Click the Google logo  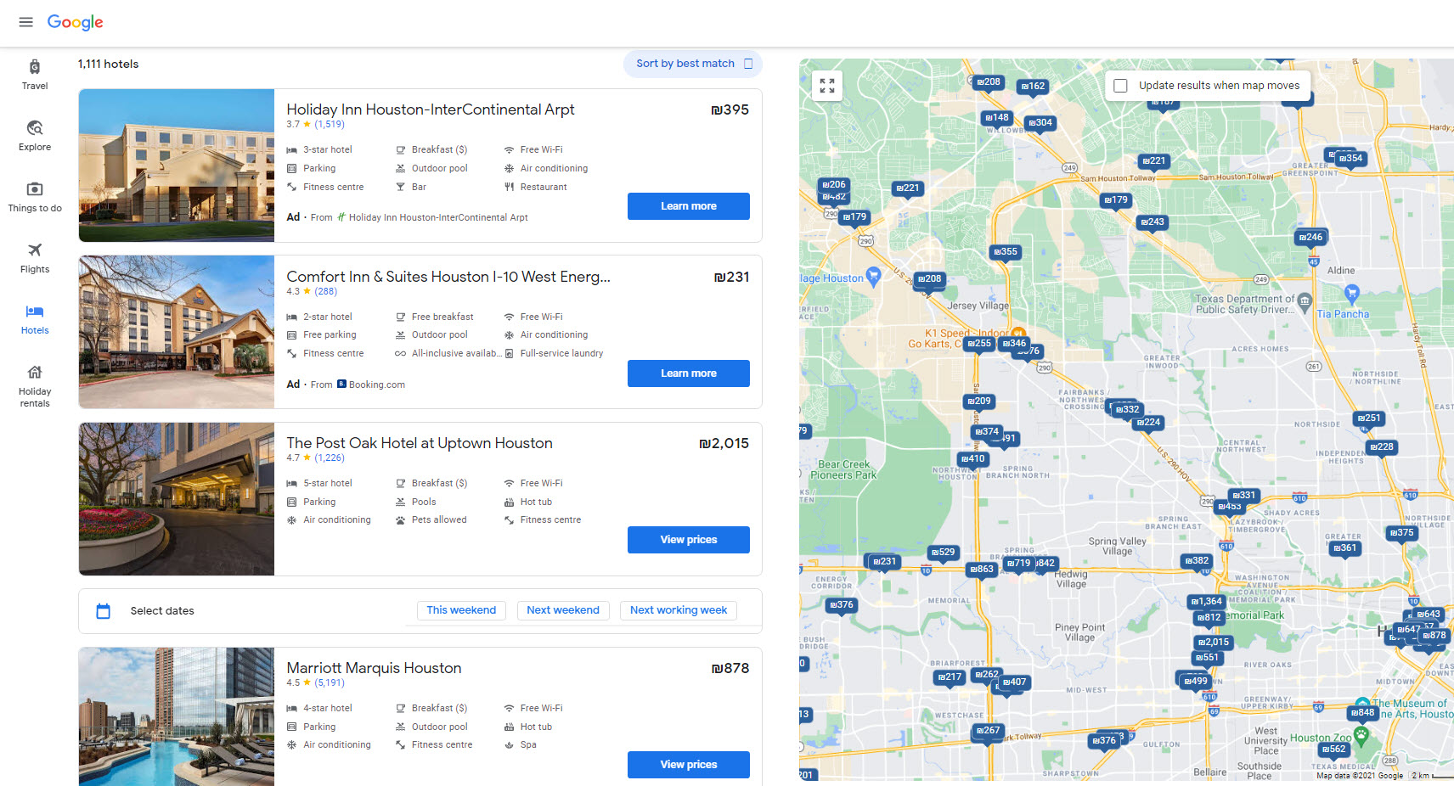[x=75, y=22]
